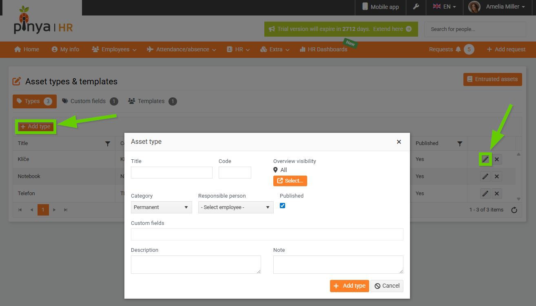Screen dimensions: 536x306
Task: Cancel the Asset type dialog
Action: pyautogui.click(x=387, y=286)
